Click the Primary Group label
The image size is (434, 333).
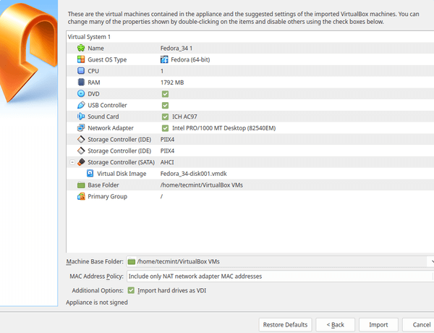(107, 196)
